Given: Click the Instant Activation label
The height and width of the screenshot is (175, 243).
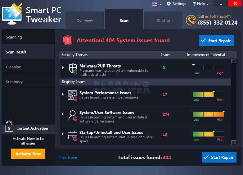Looking at the screenshot, I should [33, 128].
